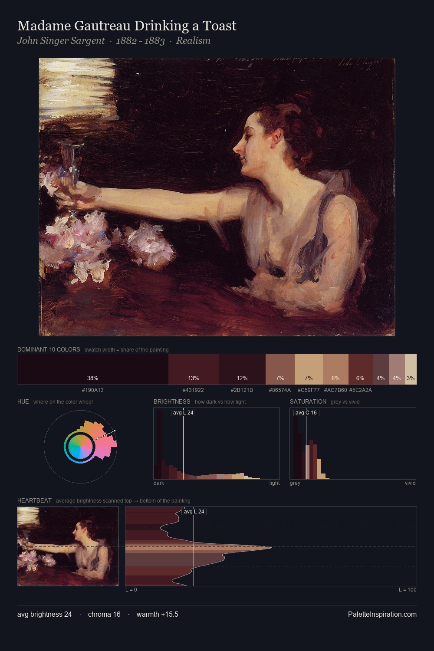This screenshot has width=434, height=651.
Task: Click 'avg L 24' label in heartbeat chart
Action: point(194,512)
